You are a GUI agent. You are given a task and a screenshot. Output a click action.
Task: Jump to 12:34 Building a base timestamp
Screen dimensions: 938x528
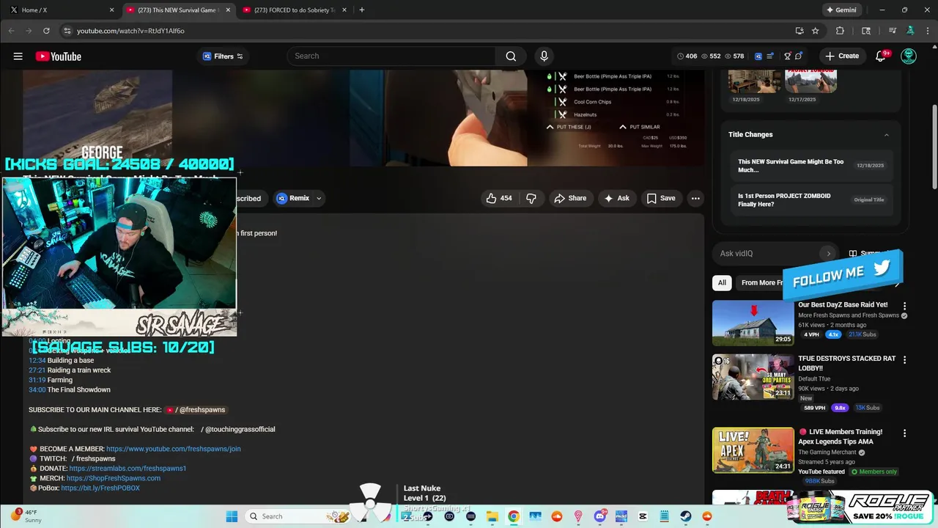[37, 361]
